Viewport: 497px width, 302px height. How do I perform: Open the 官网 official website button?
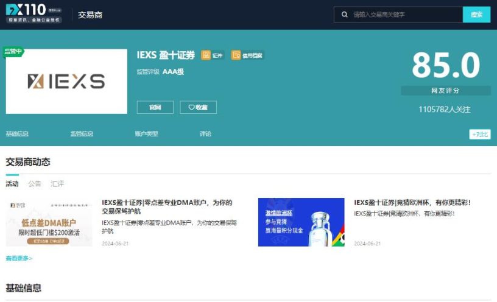click(x=155, y=107)
